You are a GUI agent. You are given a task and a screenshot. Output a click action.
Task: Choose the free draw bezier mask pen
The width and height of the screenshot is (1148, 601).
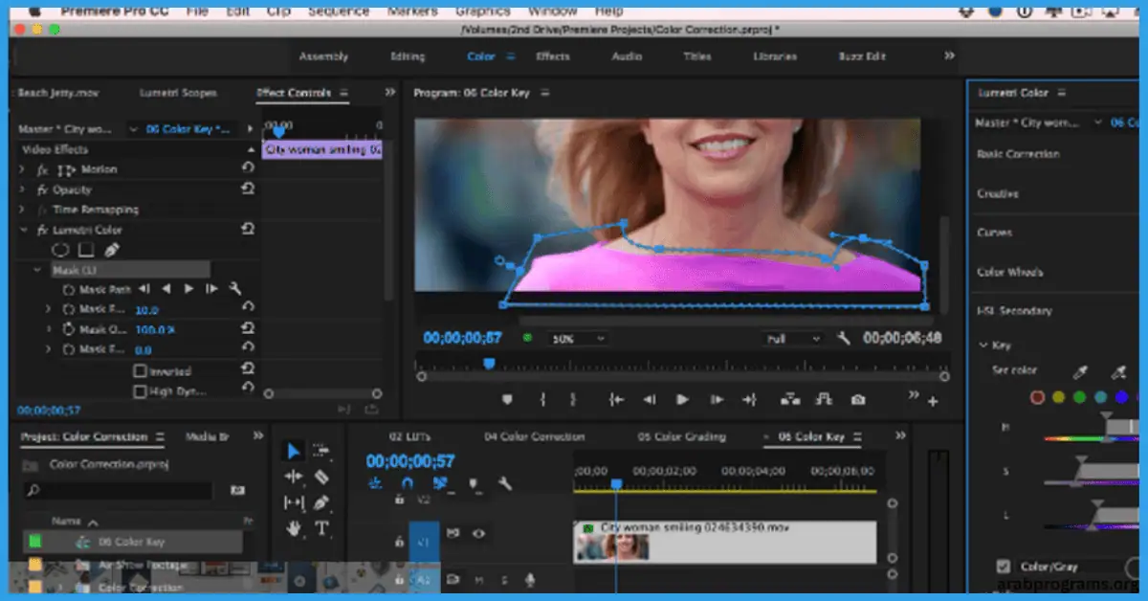111,250
